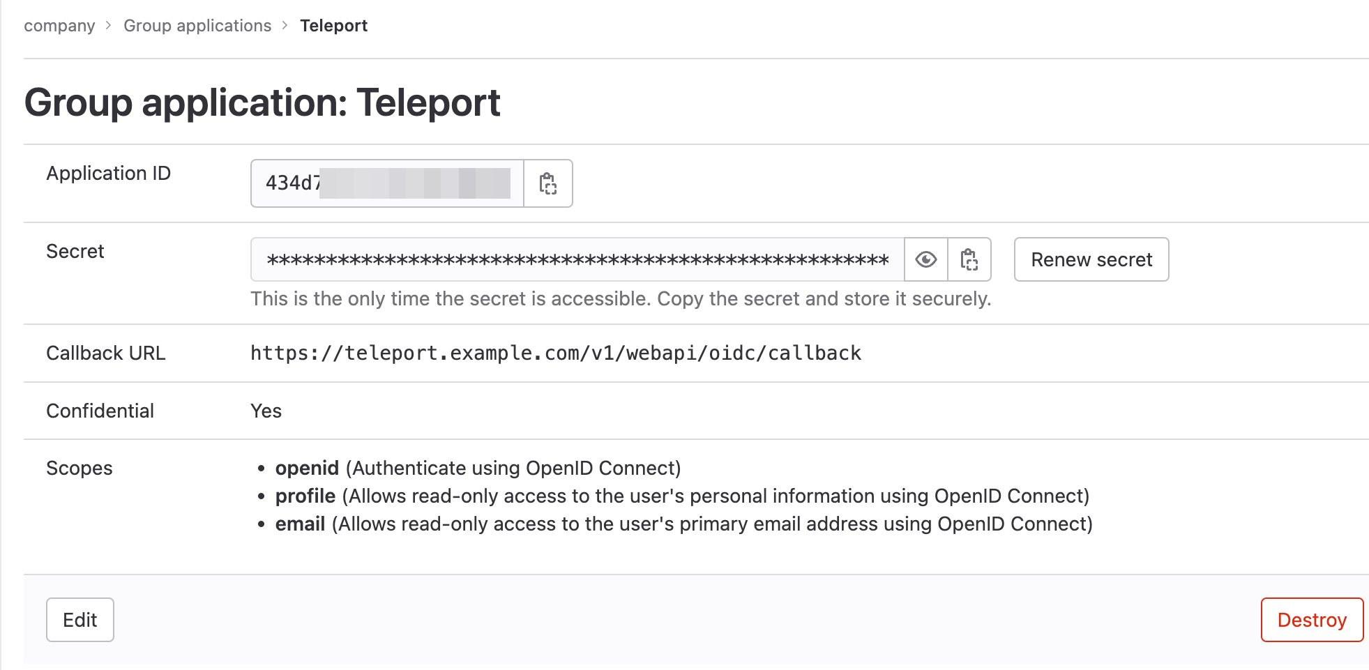Focus the masked Secret field

[577, 260]
